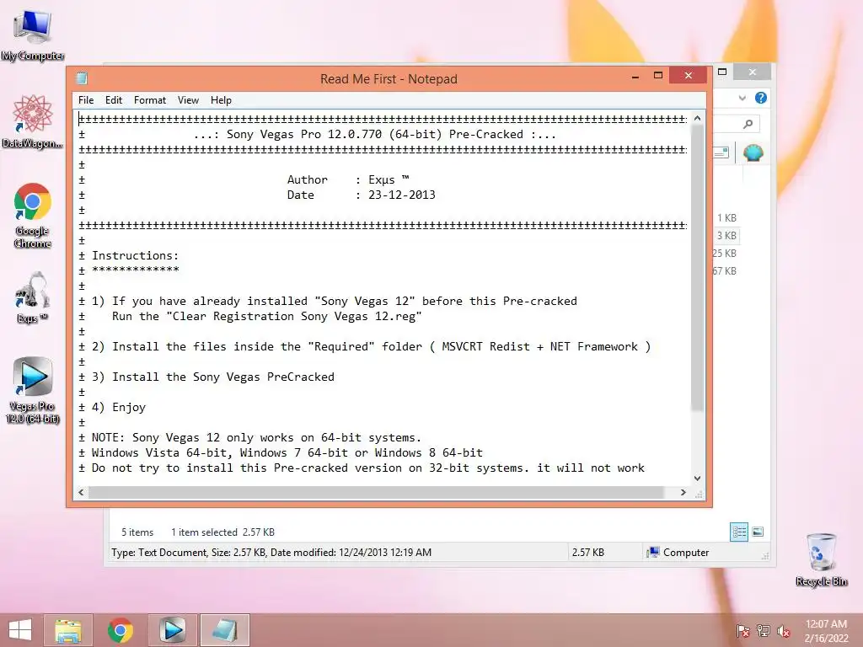Screen dimensions: 863x647
Task: Click the Explorer help question mark icon
Action: 761,98
